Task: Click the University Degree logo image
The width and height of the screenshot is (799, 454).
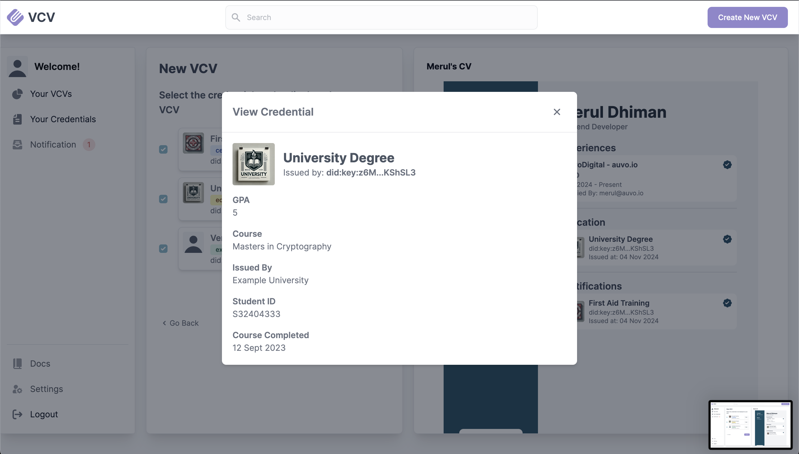Action: click(253, 164)
